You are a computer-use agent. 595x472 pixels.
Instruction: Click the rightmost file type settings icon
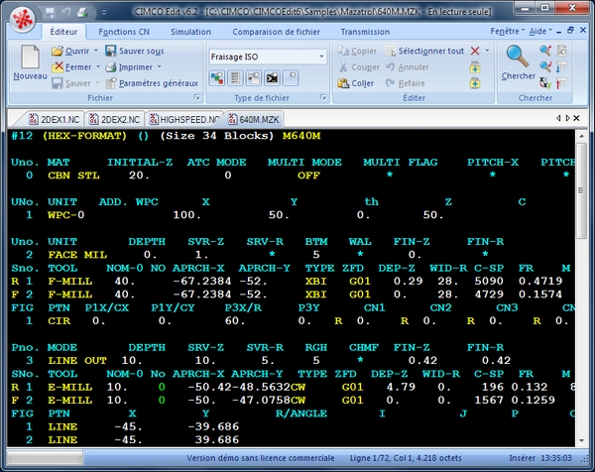291,78
